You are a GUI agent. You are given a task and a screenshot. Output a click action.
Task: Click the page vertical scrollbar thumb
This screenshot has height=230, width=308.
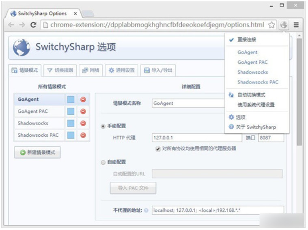pos(299,92)
